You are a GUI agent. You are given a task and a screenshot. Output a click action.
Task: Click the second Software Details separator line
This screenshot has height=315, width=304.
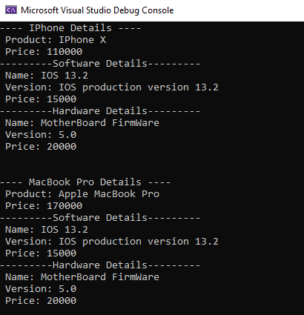coord(100,218)
